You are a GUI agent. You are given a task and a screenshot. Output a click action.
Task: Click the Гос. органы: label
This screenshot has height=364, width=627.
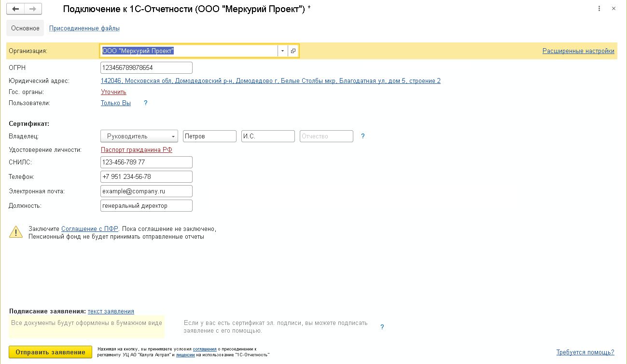click(x=27, y=92)
